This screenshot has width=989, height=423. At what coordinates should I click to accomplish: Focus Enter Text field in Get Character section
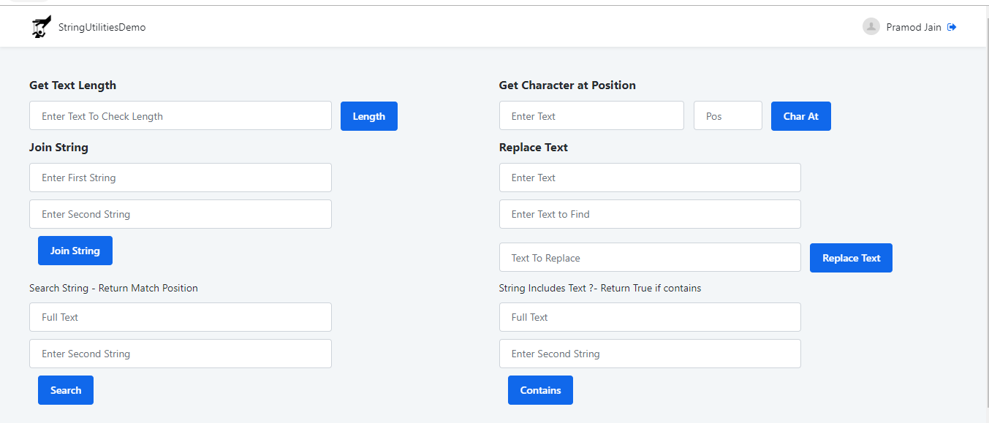point(591,116)
